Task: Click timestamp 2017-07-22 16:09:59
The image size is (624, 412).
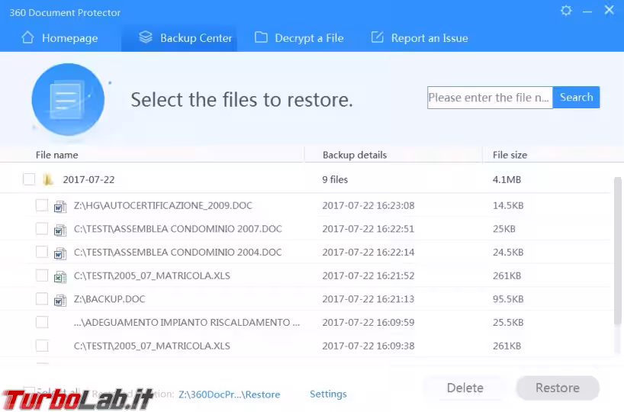Action: coord(368,323)
